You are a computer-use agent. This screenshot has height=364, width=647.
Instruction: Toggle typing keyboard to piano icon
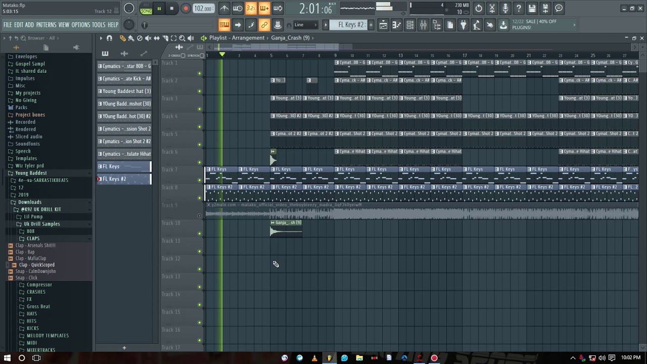224,25
